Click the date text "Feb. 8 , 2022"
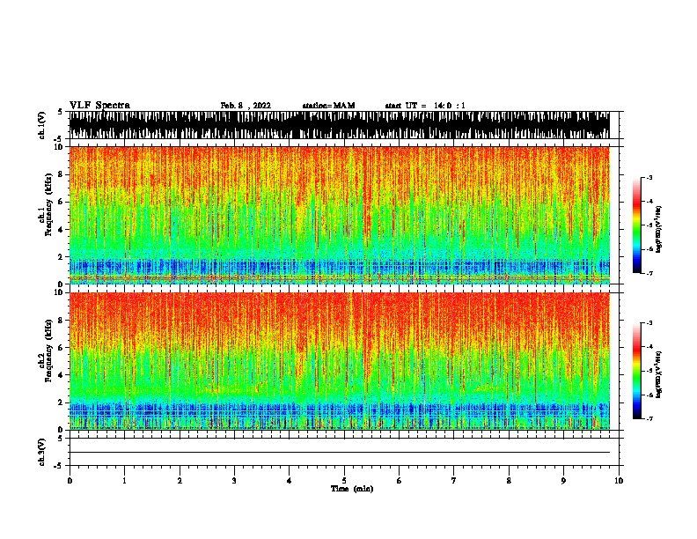 [x=246, y=106]
